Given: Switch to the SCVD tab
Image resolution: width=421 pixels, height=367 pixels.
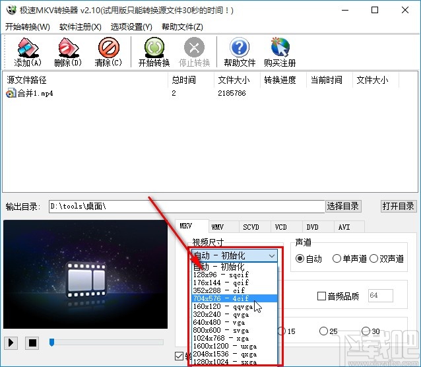Looking at the screenshot, I should click(x=255, y=227).
